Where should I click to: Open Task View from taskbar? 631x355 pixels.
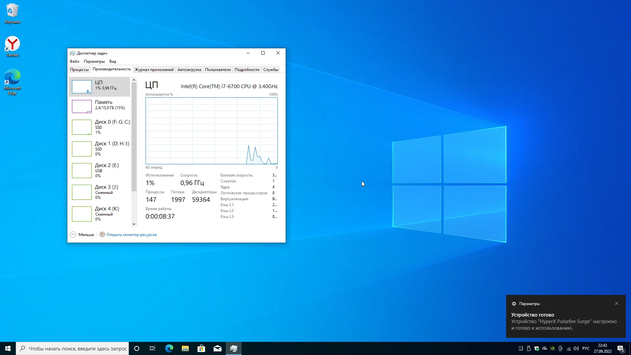(152, 348)
